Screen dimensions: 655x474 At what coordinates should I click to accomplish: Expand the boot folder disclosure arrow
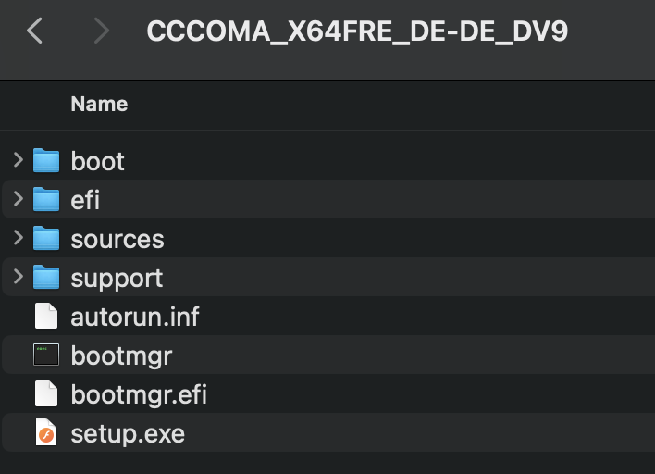(x=18, y=161)
